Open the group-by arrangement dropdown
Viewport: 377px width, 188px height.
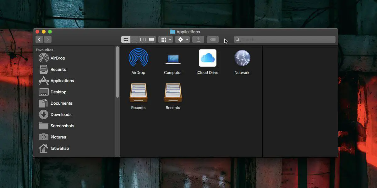tap(166, 39)
